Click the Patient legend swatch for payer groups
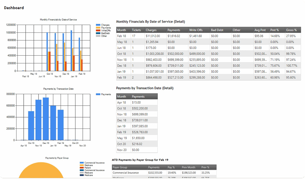Viewport: 305px width, 179px height. point(82,168)
